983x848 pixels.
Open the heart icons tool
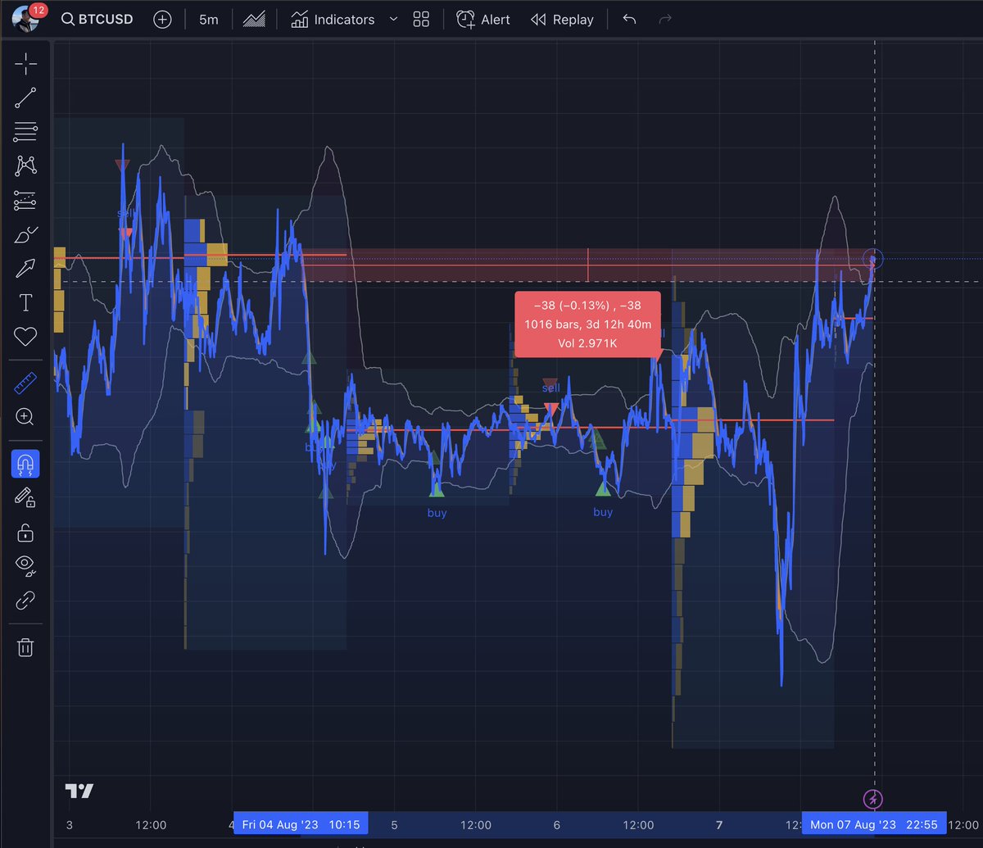click(25, 336)
